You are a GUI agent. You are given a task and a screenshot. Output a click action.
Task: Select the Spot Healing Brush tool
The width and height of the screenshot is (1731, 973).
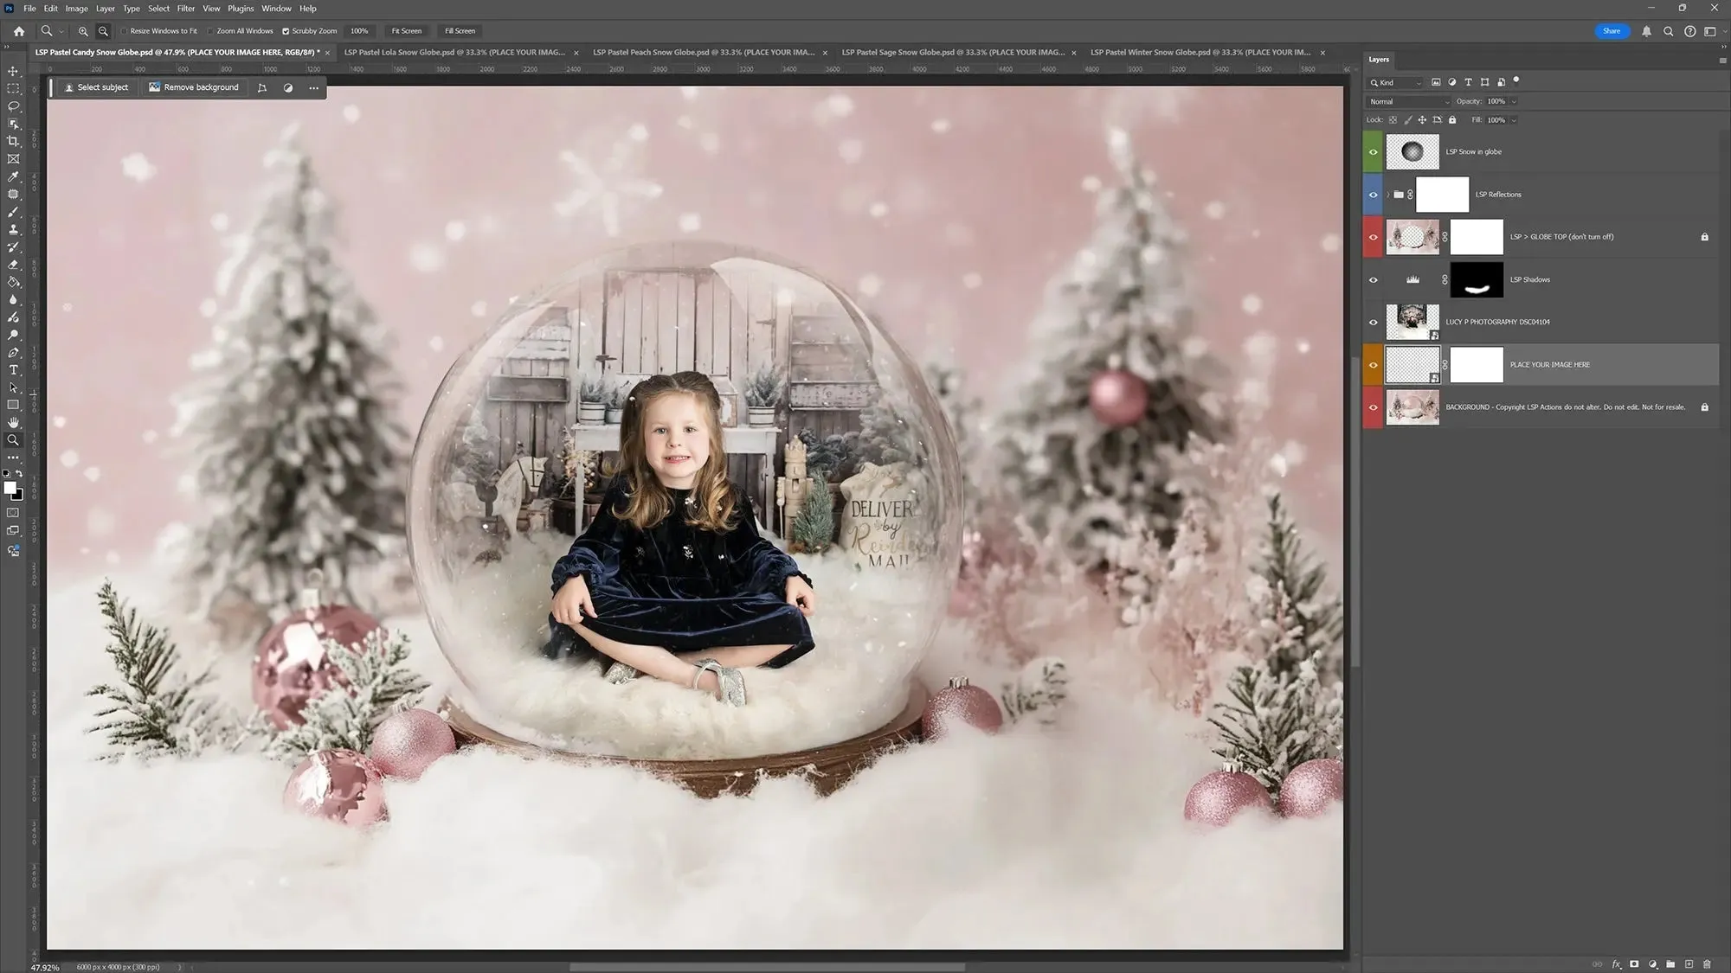(13, 195)
